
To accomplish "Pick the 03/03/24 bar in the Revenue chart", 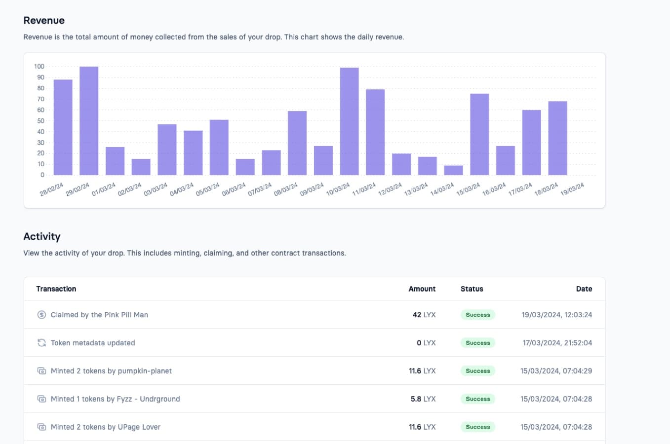I will pyautogui.click(x=167, y=150).
